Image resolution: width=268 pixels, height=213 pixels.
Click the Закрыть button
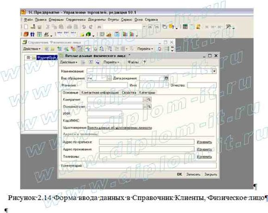(211, 174)
